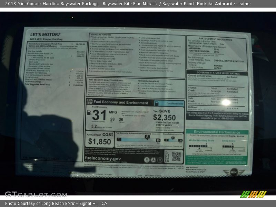Screen dimensions: 276x207
Task: Click the Smog Rating scale bar
Action: (173, 140)
